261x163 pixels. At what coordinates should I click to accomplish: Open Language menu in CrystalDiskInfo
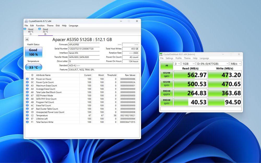(73, 26)
